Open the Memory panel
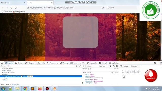 tap(64, 63)
